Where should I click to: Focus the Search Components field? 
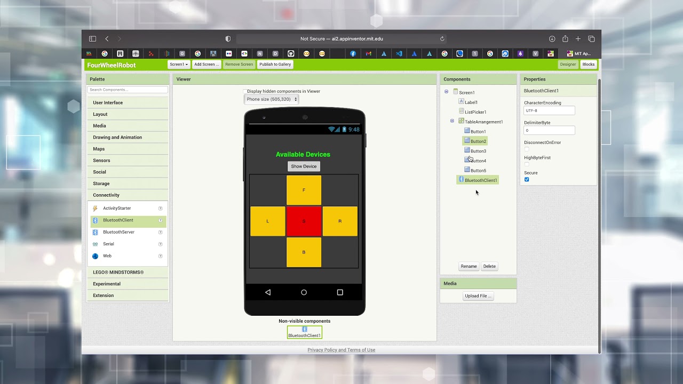tap(128, 90)
